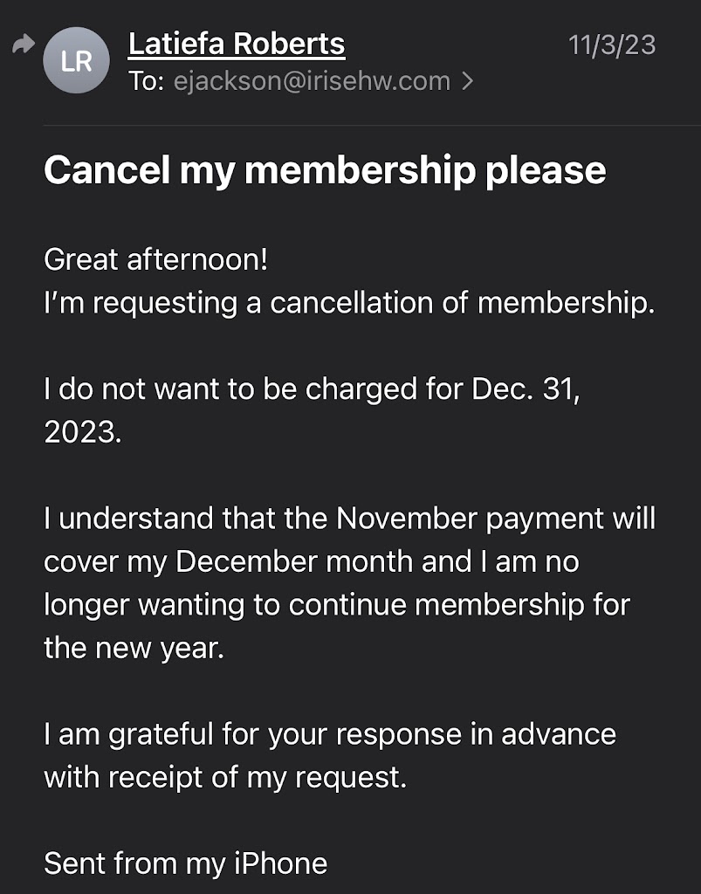The width and height of the screenshot is (701, 894).
Task: Tap the LR sender avatar
Action: [76, 60]
